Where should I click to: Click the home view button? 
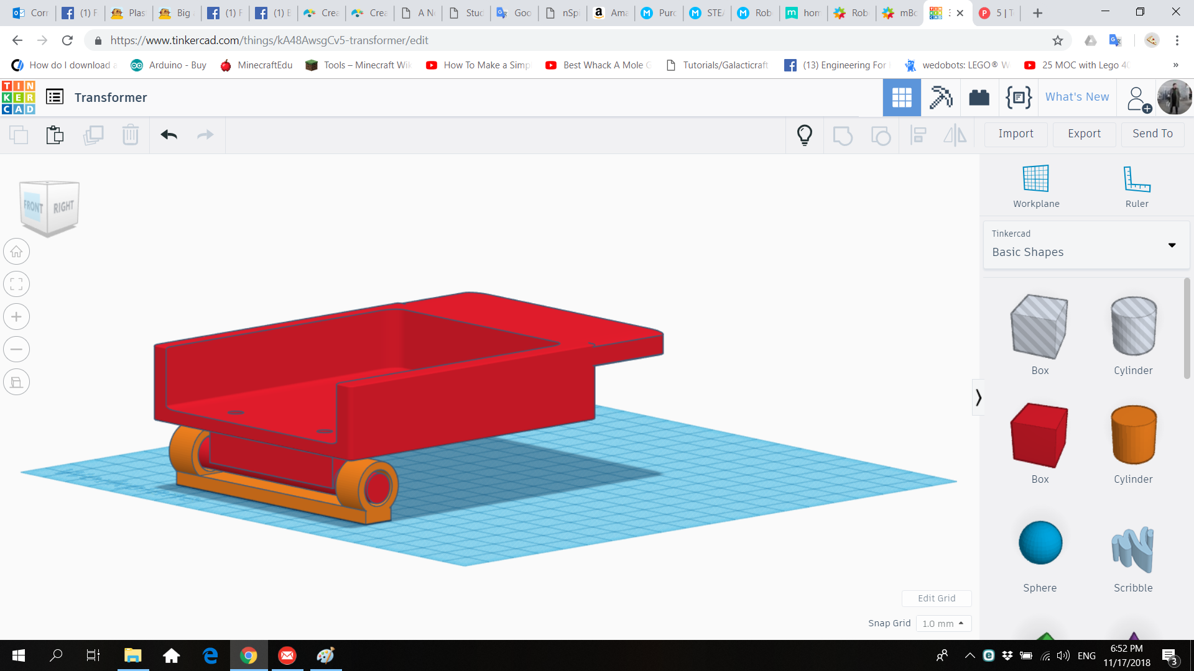(17, 252)
